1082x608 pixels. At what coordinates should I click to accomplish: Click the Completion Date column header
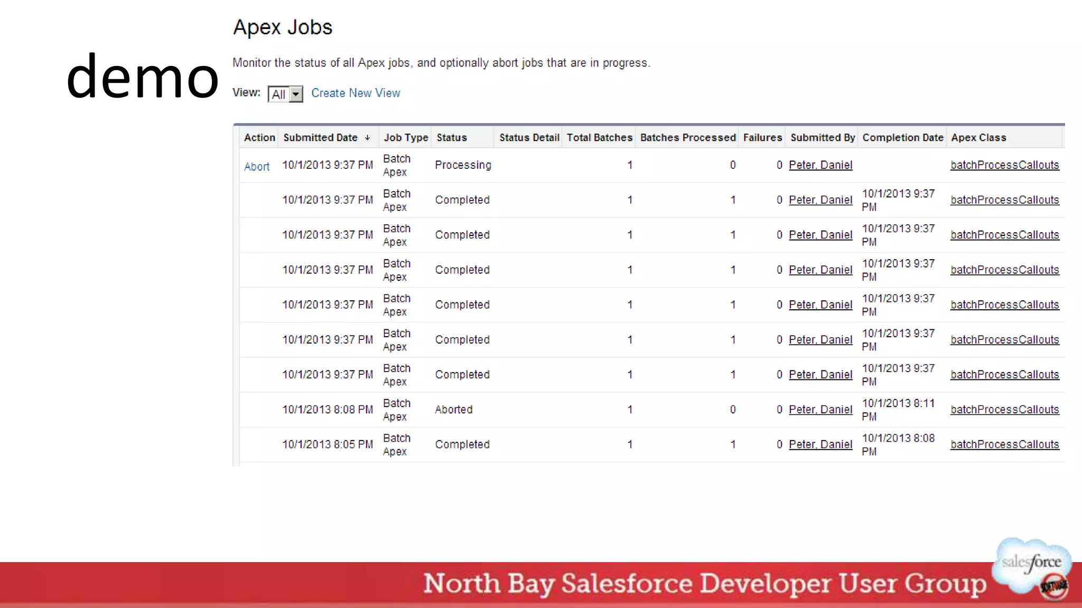pos(902,138)
